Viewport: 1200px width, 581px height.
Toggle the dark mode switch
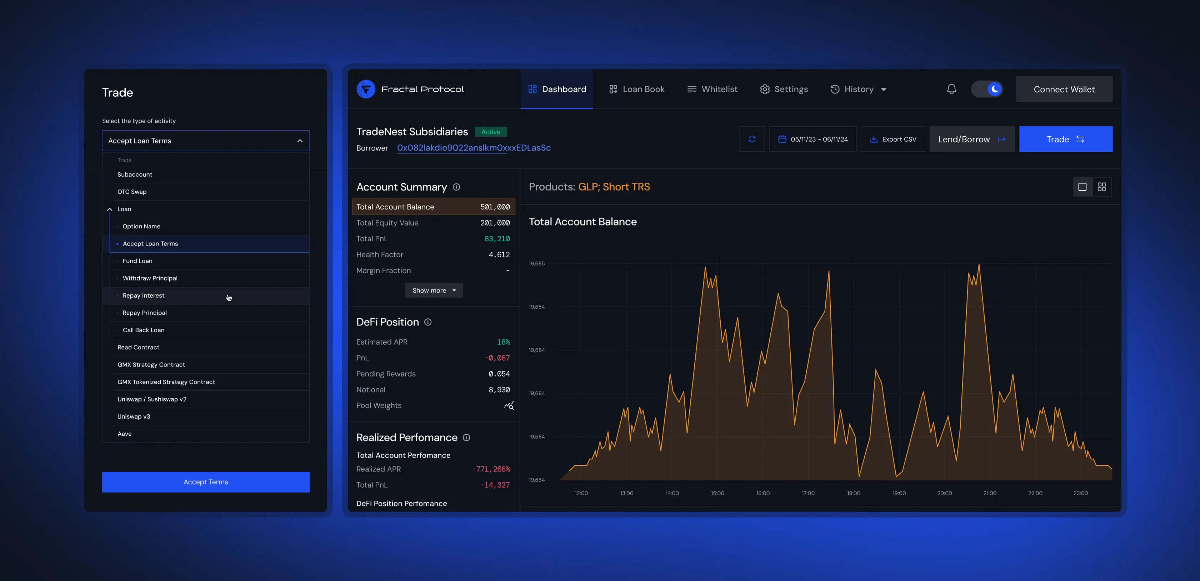coord(987,89)
